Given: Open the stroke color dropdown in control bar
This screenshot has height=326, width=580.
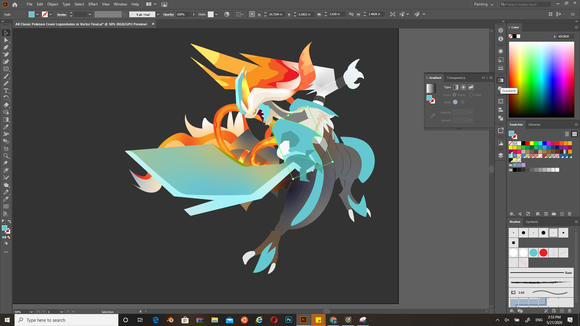Looking at the screenshot, I should coord(51,14).
